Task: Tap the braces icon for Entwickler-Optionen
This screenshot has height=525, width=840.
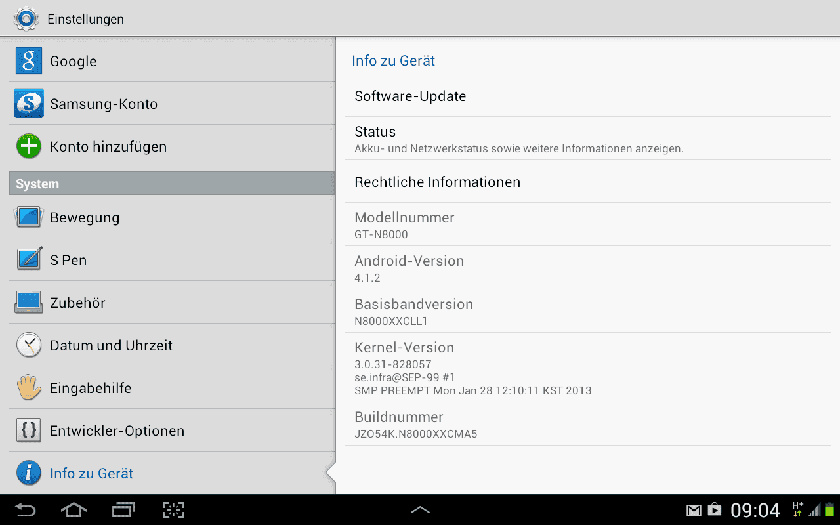Action: (x=29, y=430)
